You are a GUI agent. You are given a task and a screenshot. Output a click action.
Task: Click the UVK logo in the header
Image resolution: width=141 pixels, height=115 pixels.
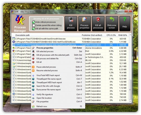coord(20,20)
